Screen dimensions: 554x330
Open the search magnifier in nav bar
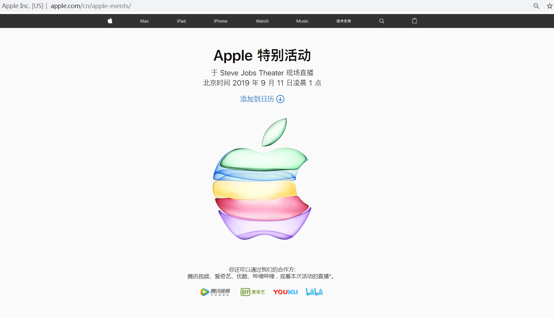click(x=382, y=21)
